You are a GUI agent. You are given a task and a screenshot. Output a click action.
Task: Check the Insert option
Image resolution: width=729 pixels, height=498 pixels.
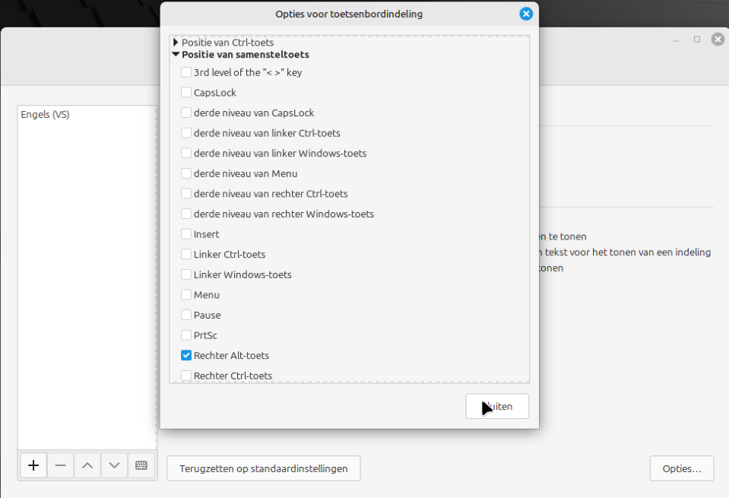coord(186,234)
